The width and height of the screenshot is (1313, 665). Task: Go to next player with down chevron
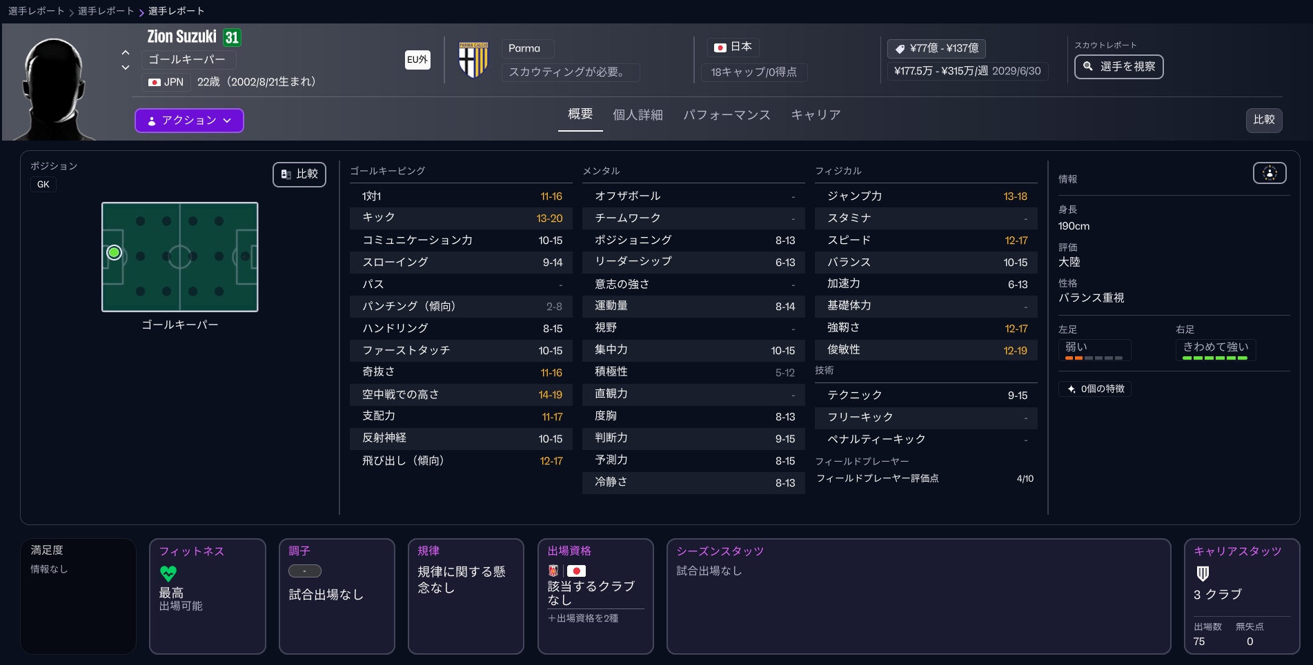tap(126, 68)
